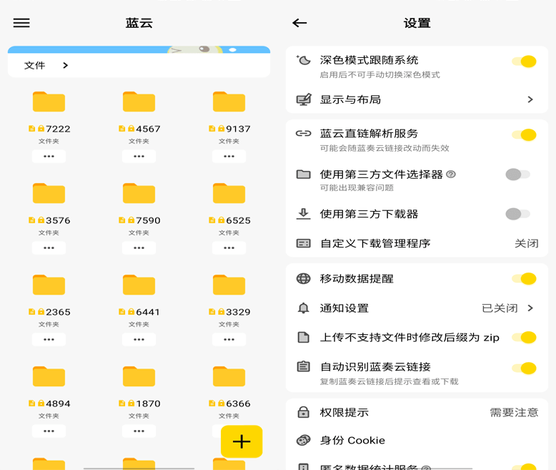Tap 权限提示 需要注意 row
This screenshot has height=470, width=556.
tap(417, 413)
